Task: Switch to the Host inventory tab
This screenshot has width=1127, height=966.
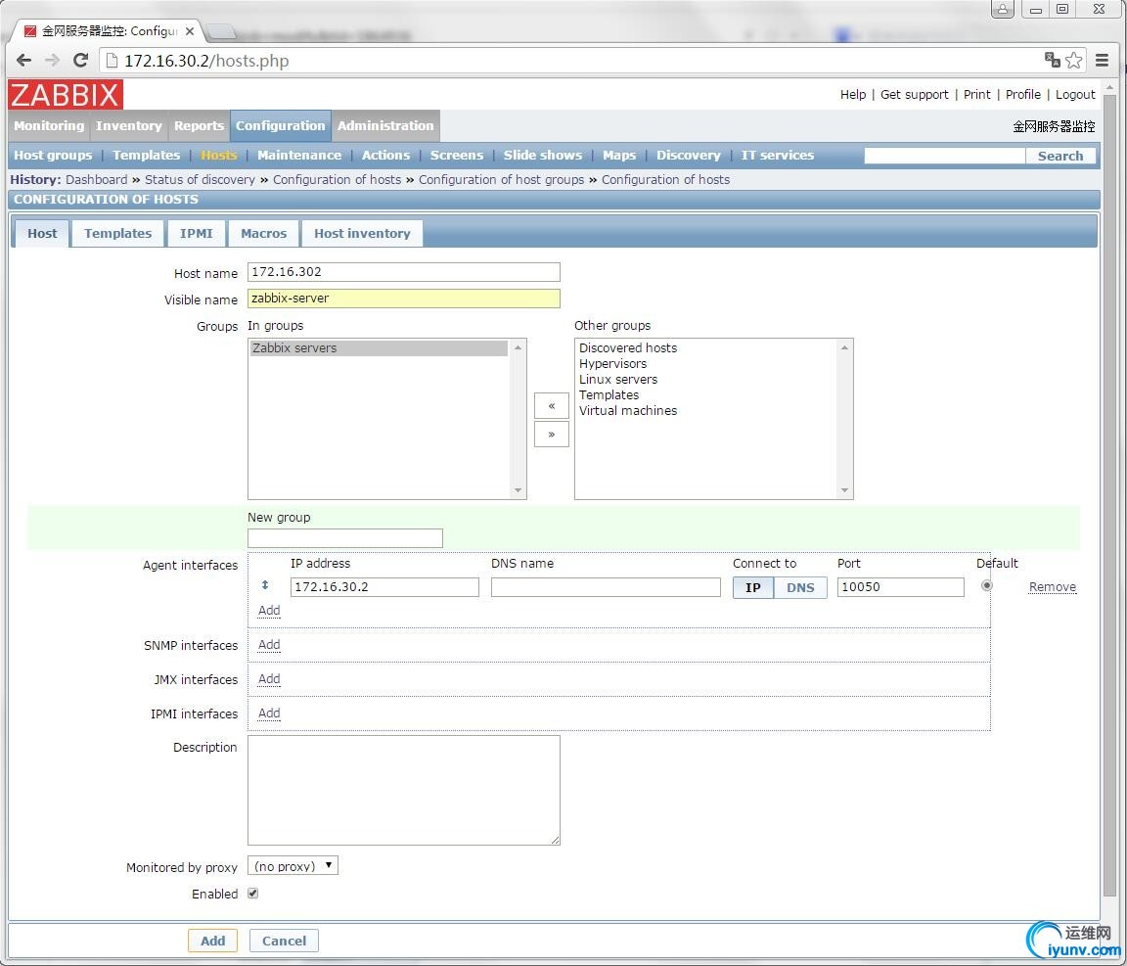Action: pyautogui.click(x=362, y=233)
